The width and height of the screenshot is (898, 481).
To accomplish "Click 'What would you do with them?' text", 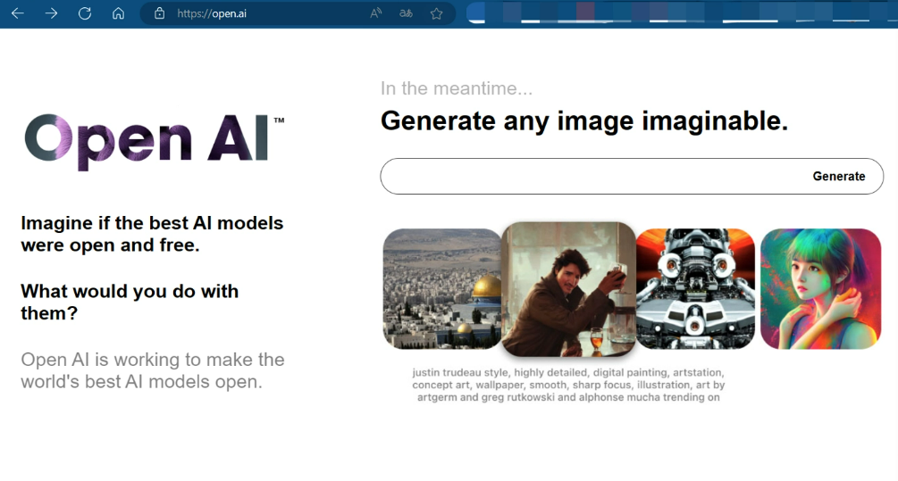I will [130, 302].
